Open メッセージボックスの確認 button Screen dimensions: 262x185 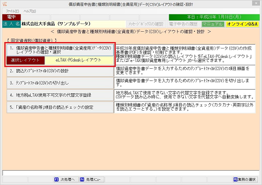(x=146, y=24)
